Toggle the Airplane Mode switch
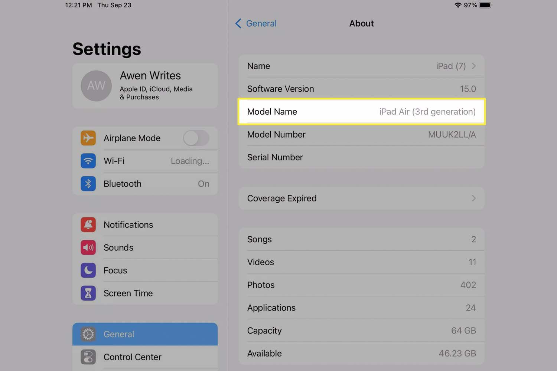This screenshot has height=371, width=557. pyautogui.click(x=196, y=138)
